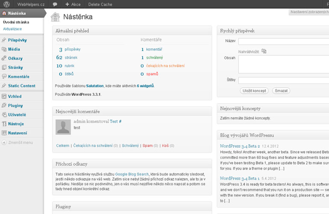Open the WebHelpers.cz site menu

[x=31, y=4]
